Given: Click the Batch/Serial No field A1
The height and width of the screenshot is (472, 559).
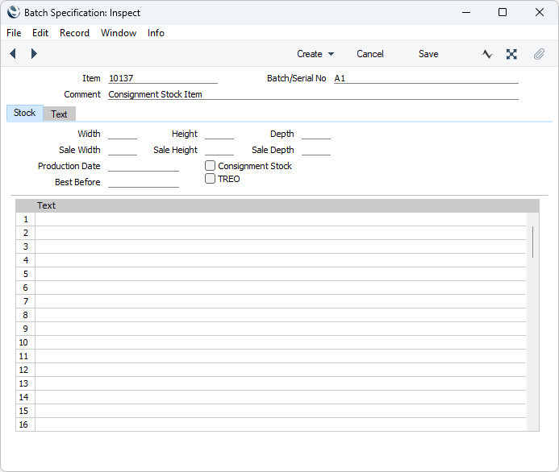Looking at the screenshot, I should 426,78.
